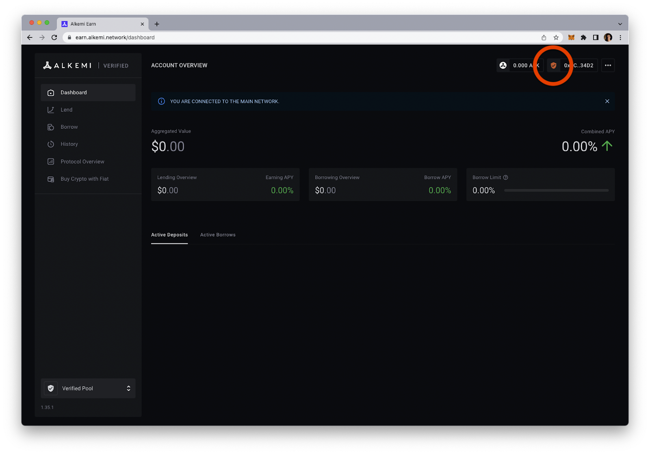Dismiss the main network notification banner
This screenshot has height=454, width=650.
pyautogui.click(x=607, y=101)
